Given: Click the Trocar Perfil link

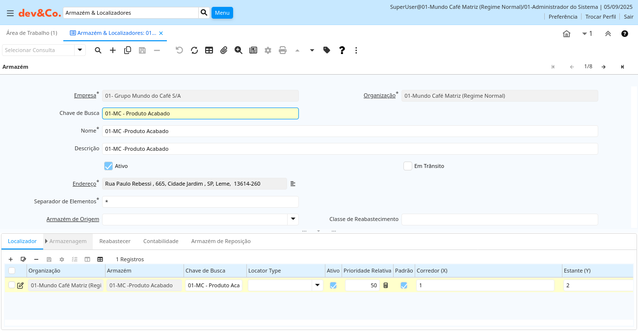Looking at the screenshot, I should point(600,17).
